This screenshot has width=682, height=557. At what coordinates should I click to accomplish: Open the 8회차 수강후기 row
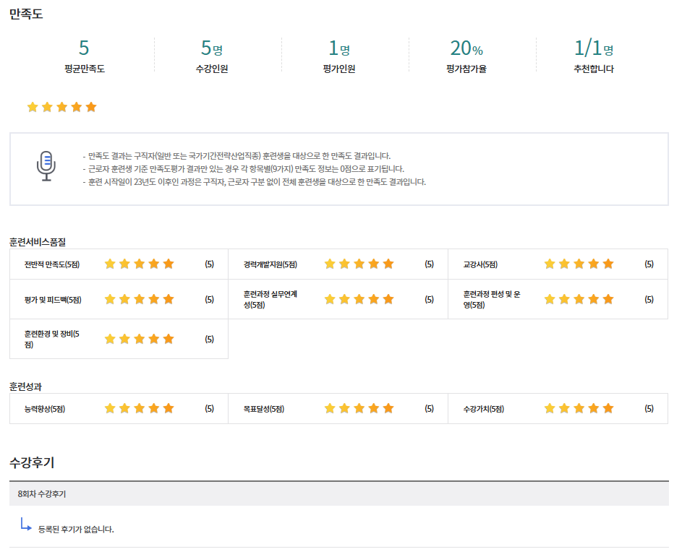[42, 493]
